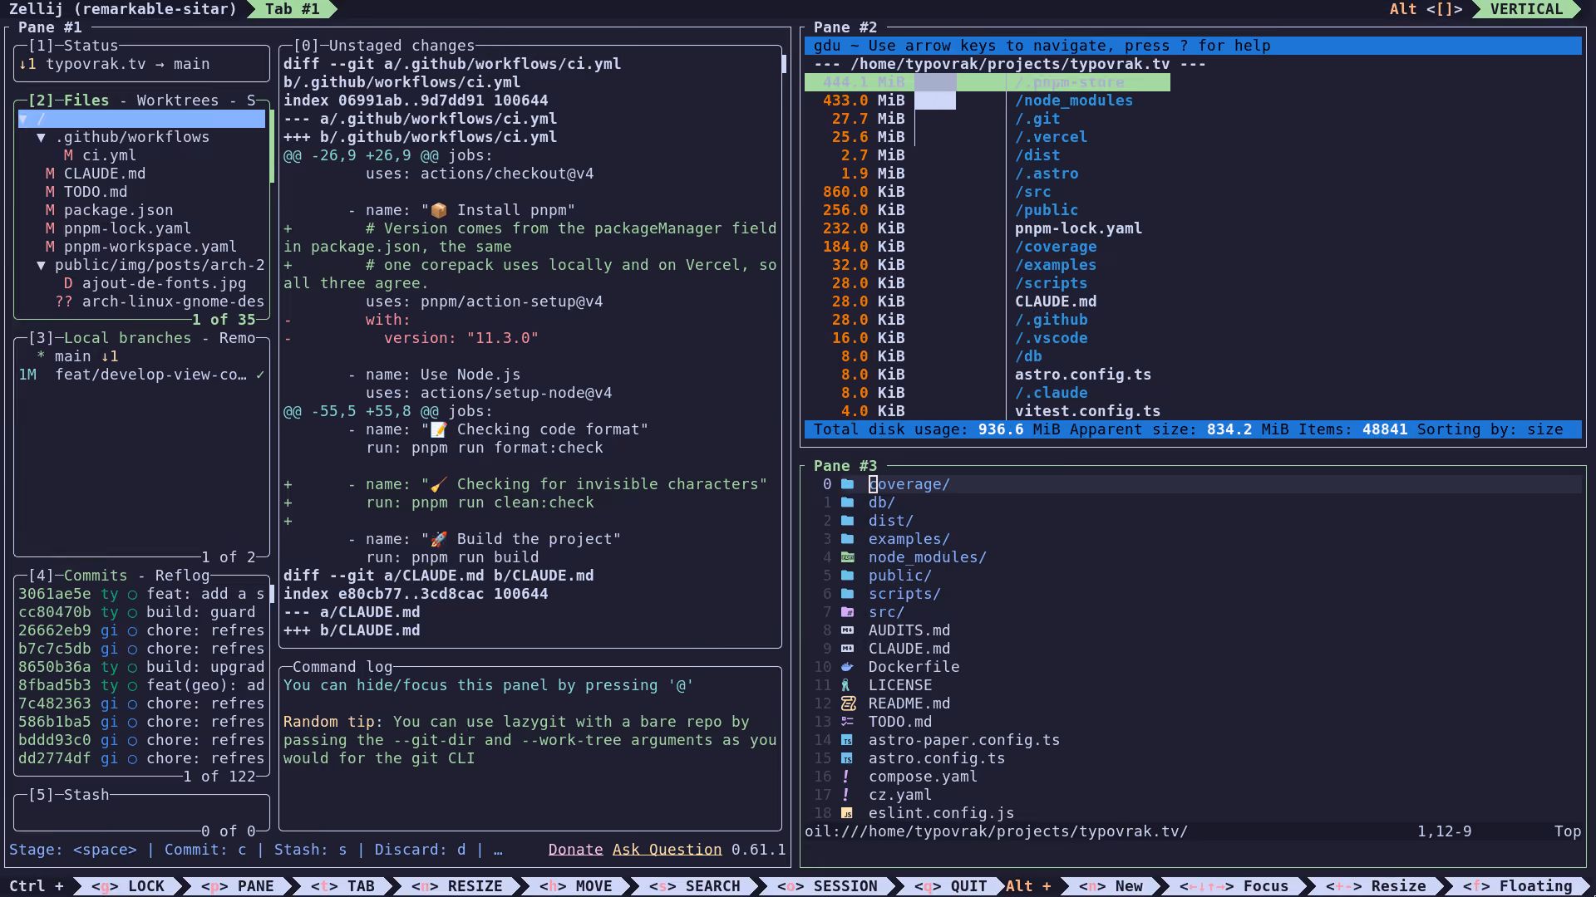Viewport: 1596px width, 897px height.
Task: Select modified file ci.yml in Files
Action: (x=109, y=155)
